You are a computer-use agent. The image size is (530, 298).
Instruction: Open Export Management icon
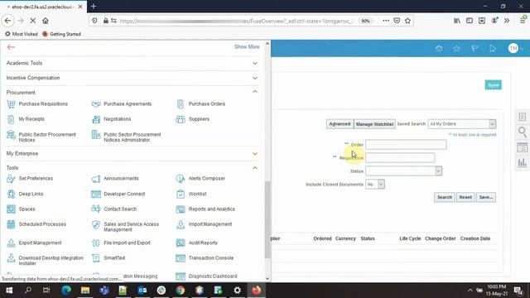(x=11, y=243)
